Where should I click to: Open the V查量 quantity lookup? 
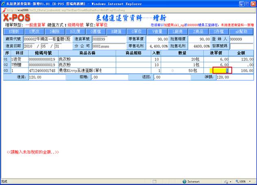[x=158, y=31]
